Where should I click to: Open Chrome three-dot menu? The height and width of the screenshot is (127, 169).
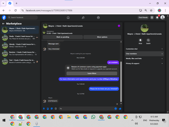click(165, 10)
